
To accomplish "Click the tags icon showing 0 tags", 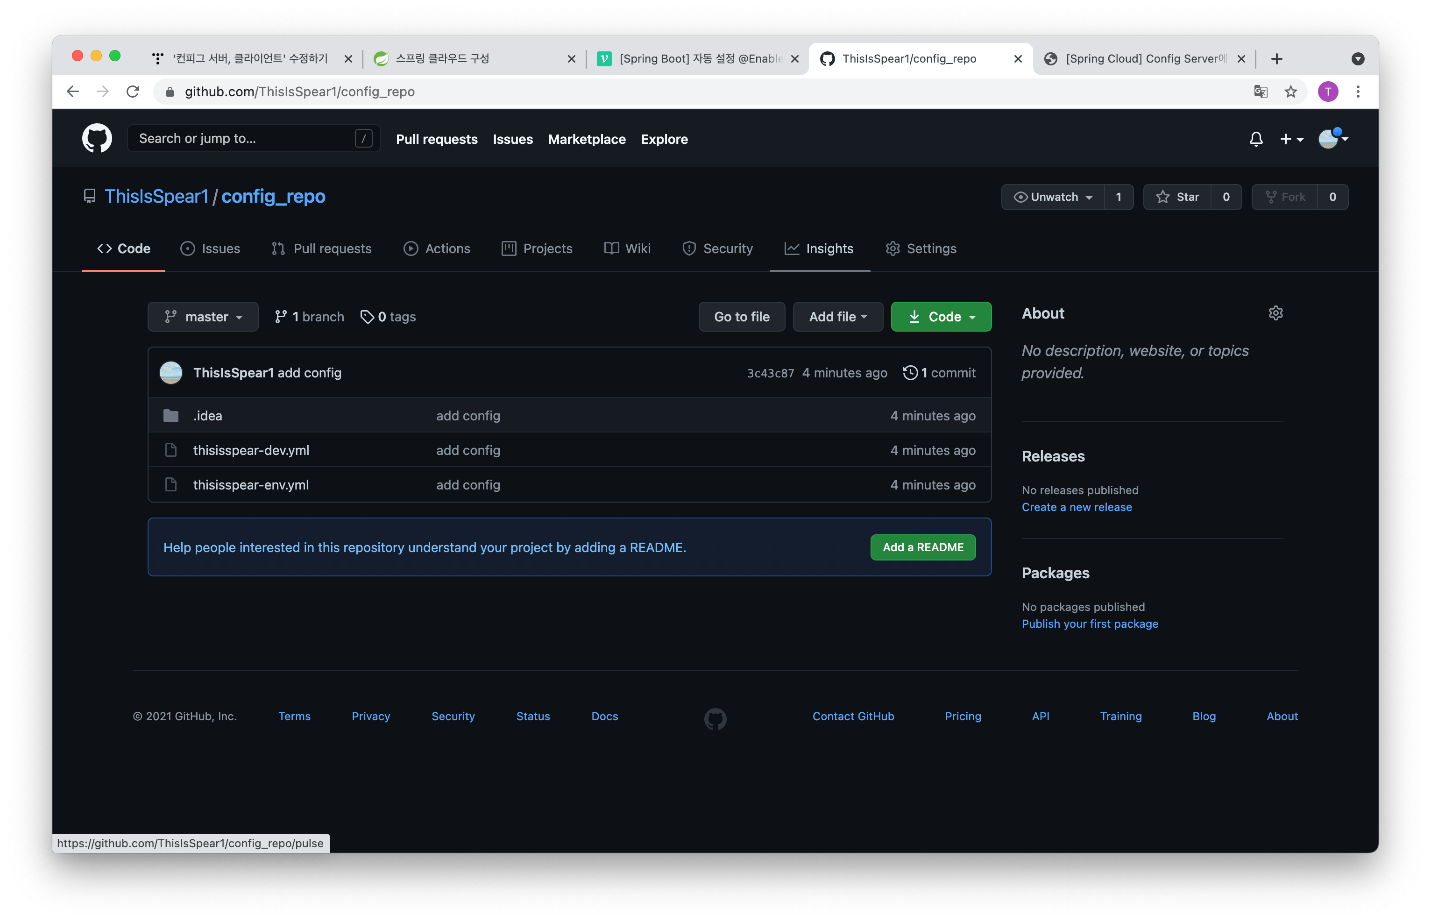I will 367,317.
